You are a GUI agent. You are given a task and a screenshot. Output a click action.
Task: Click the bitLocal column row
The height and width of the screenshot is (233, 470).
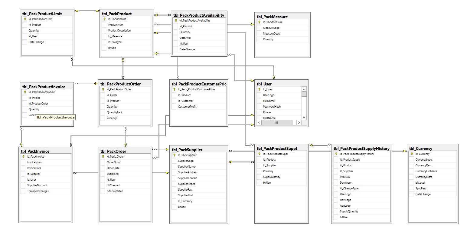click(433, 183)
